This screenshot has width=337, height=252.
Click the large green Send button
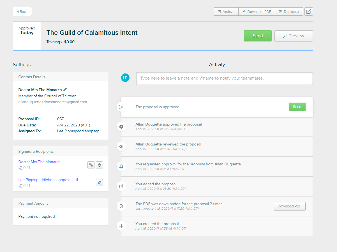[258, 36]
